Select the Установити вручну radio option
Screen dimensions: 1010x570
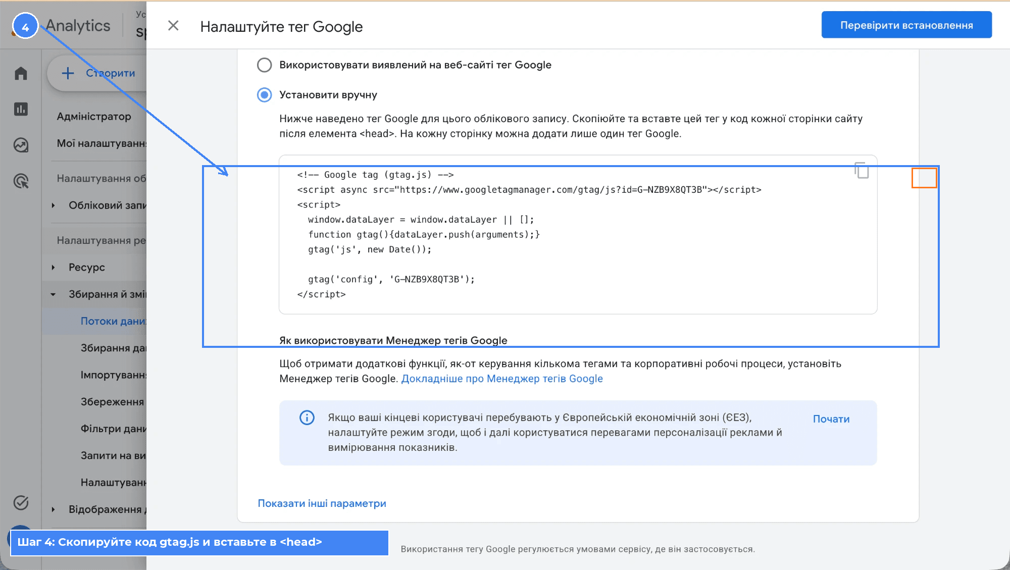[264, 95]
